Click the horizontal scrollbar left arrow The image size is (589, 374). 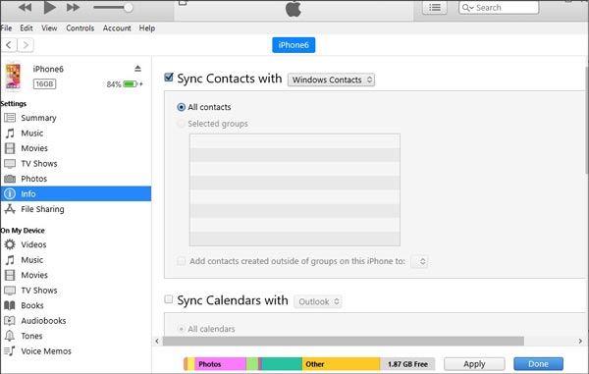point(157,341)
